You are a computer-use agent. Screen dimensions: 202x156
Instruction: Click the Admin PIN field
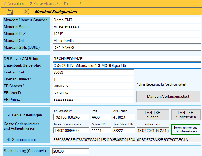[101, 130]
